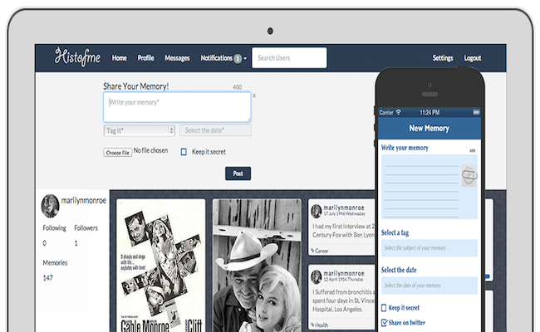This screenshot has height=332, width=540.
Task: Open the Memories count
Action: (x=48, y=278)
